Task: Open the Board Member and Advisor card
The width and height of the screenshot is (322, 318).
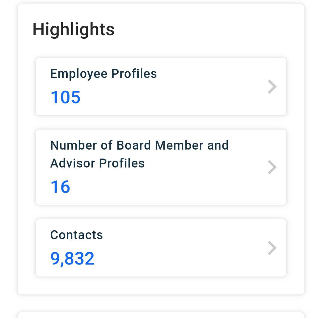Action: point(161,167)
